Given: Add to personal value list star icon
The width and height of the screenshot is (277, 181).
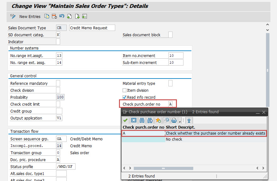Looking at the screenshot, I should point(158,120).
